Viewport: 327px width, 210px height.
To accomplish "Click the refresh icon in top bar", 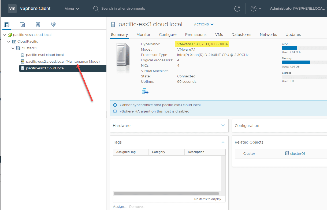I will [x=237, y=9].
